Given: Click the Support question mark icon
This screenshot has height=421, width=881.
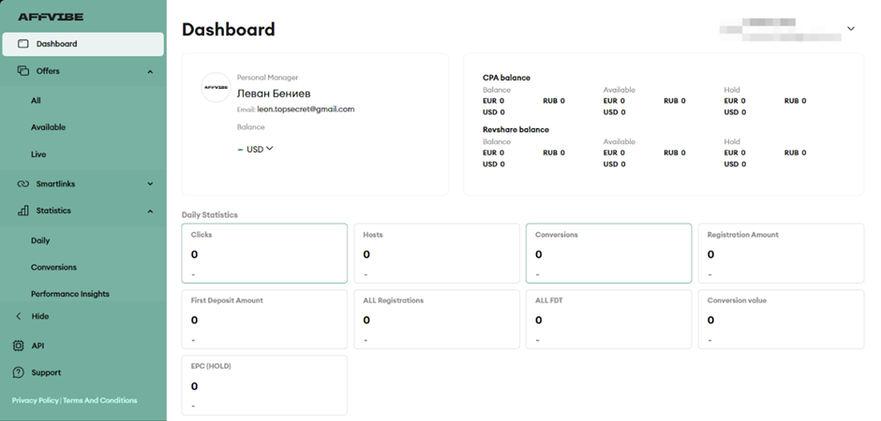Looking at the screenshot, I should click(19, 372).
